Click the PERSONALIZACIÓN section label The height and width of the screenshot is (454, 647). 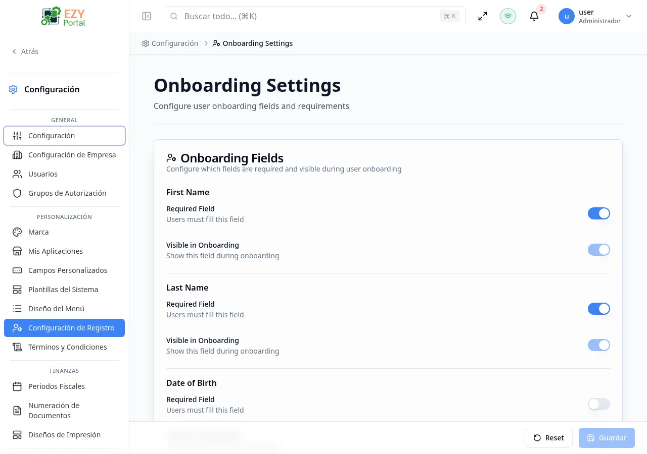point(64,217)
